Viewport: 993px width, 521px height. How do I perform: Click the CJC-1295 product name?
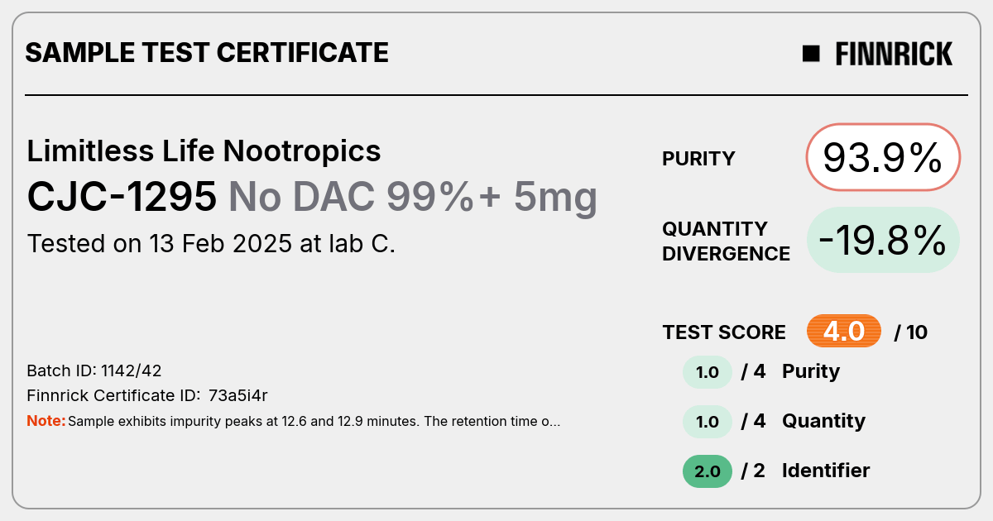click(x=122, y=197)
